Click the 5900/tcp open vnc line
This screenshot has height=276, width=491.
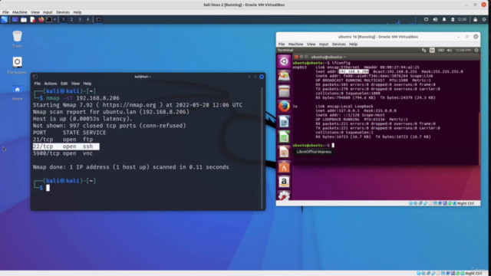point(63,153)
